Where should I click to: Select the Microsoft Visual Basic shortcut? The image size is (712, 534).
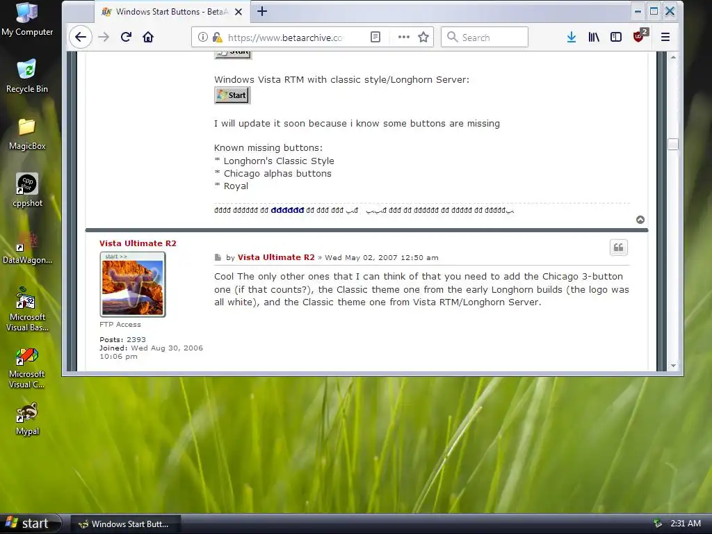27,309
